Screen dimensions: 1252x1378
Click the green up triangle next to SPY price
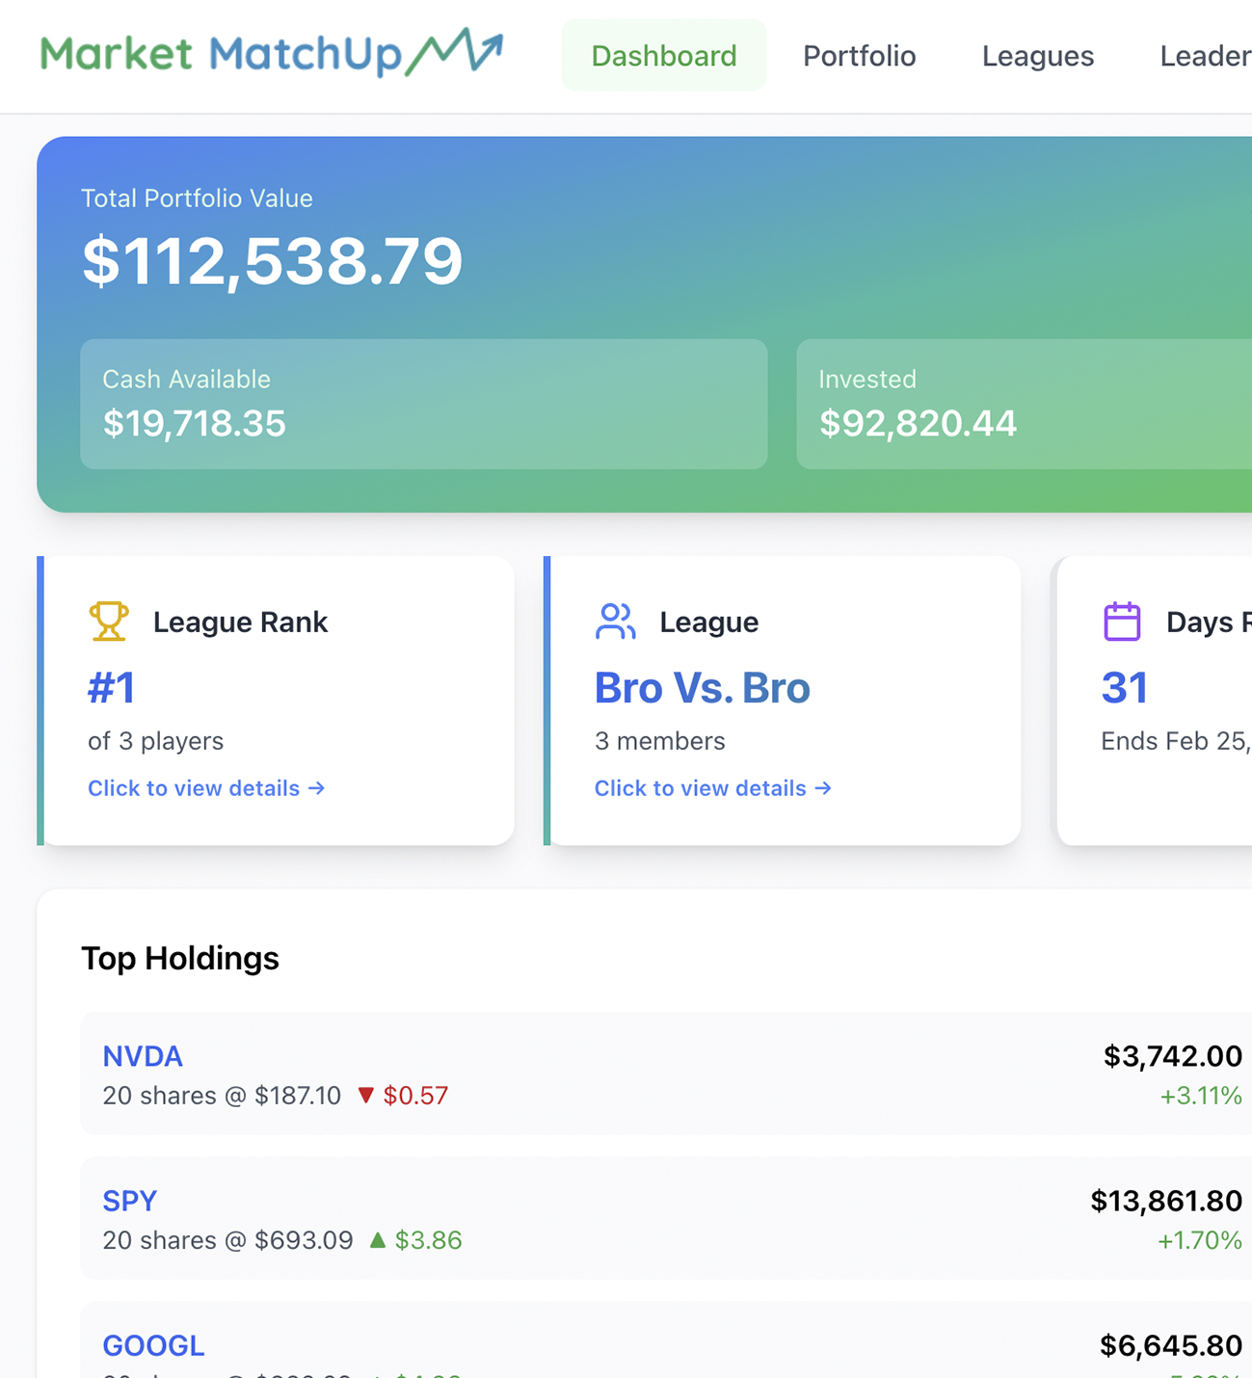click(x=378, y=1240)
